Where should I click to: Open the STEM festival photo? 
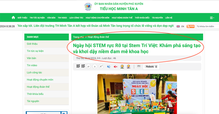(137, 94)
